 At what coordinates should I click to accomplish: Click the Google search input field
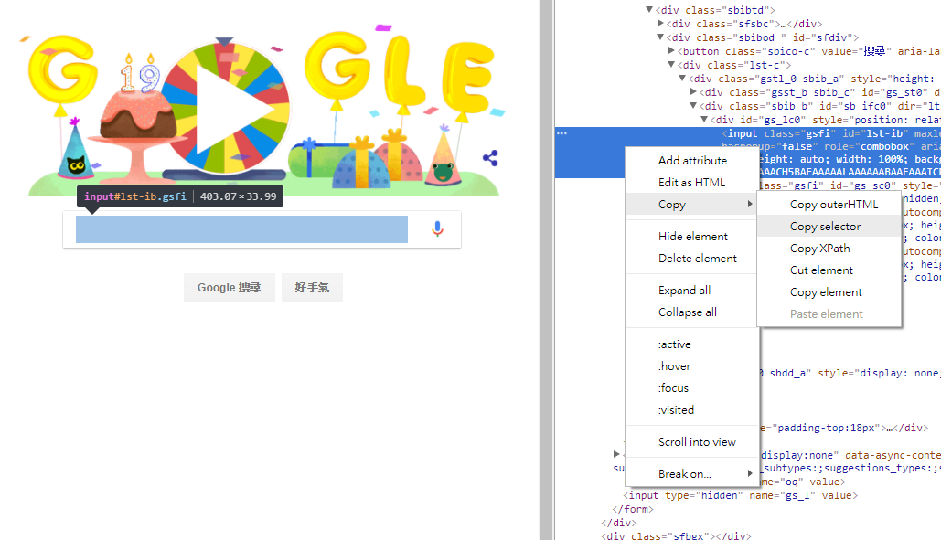tap(241, 229)
